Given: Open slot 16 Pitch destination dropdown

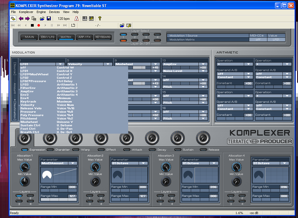Looking at the screenshot, I should (203, 119).
